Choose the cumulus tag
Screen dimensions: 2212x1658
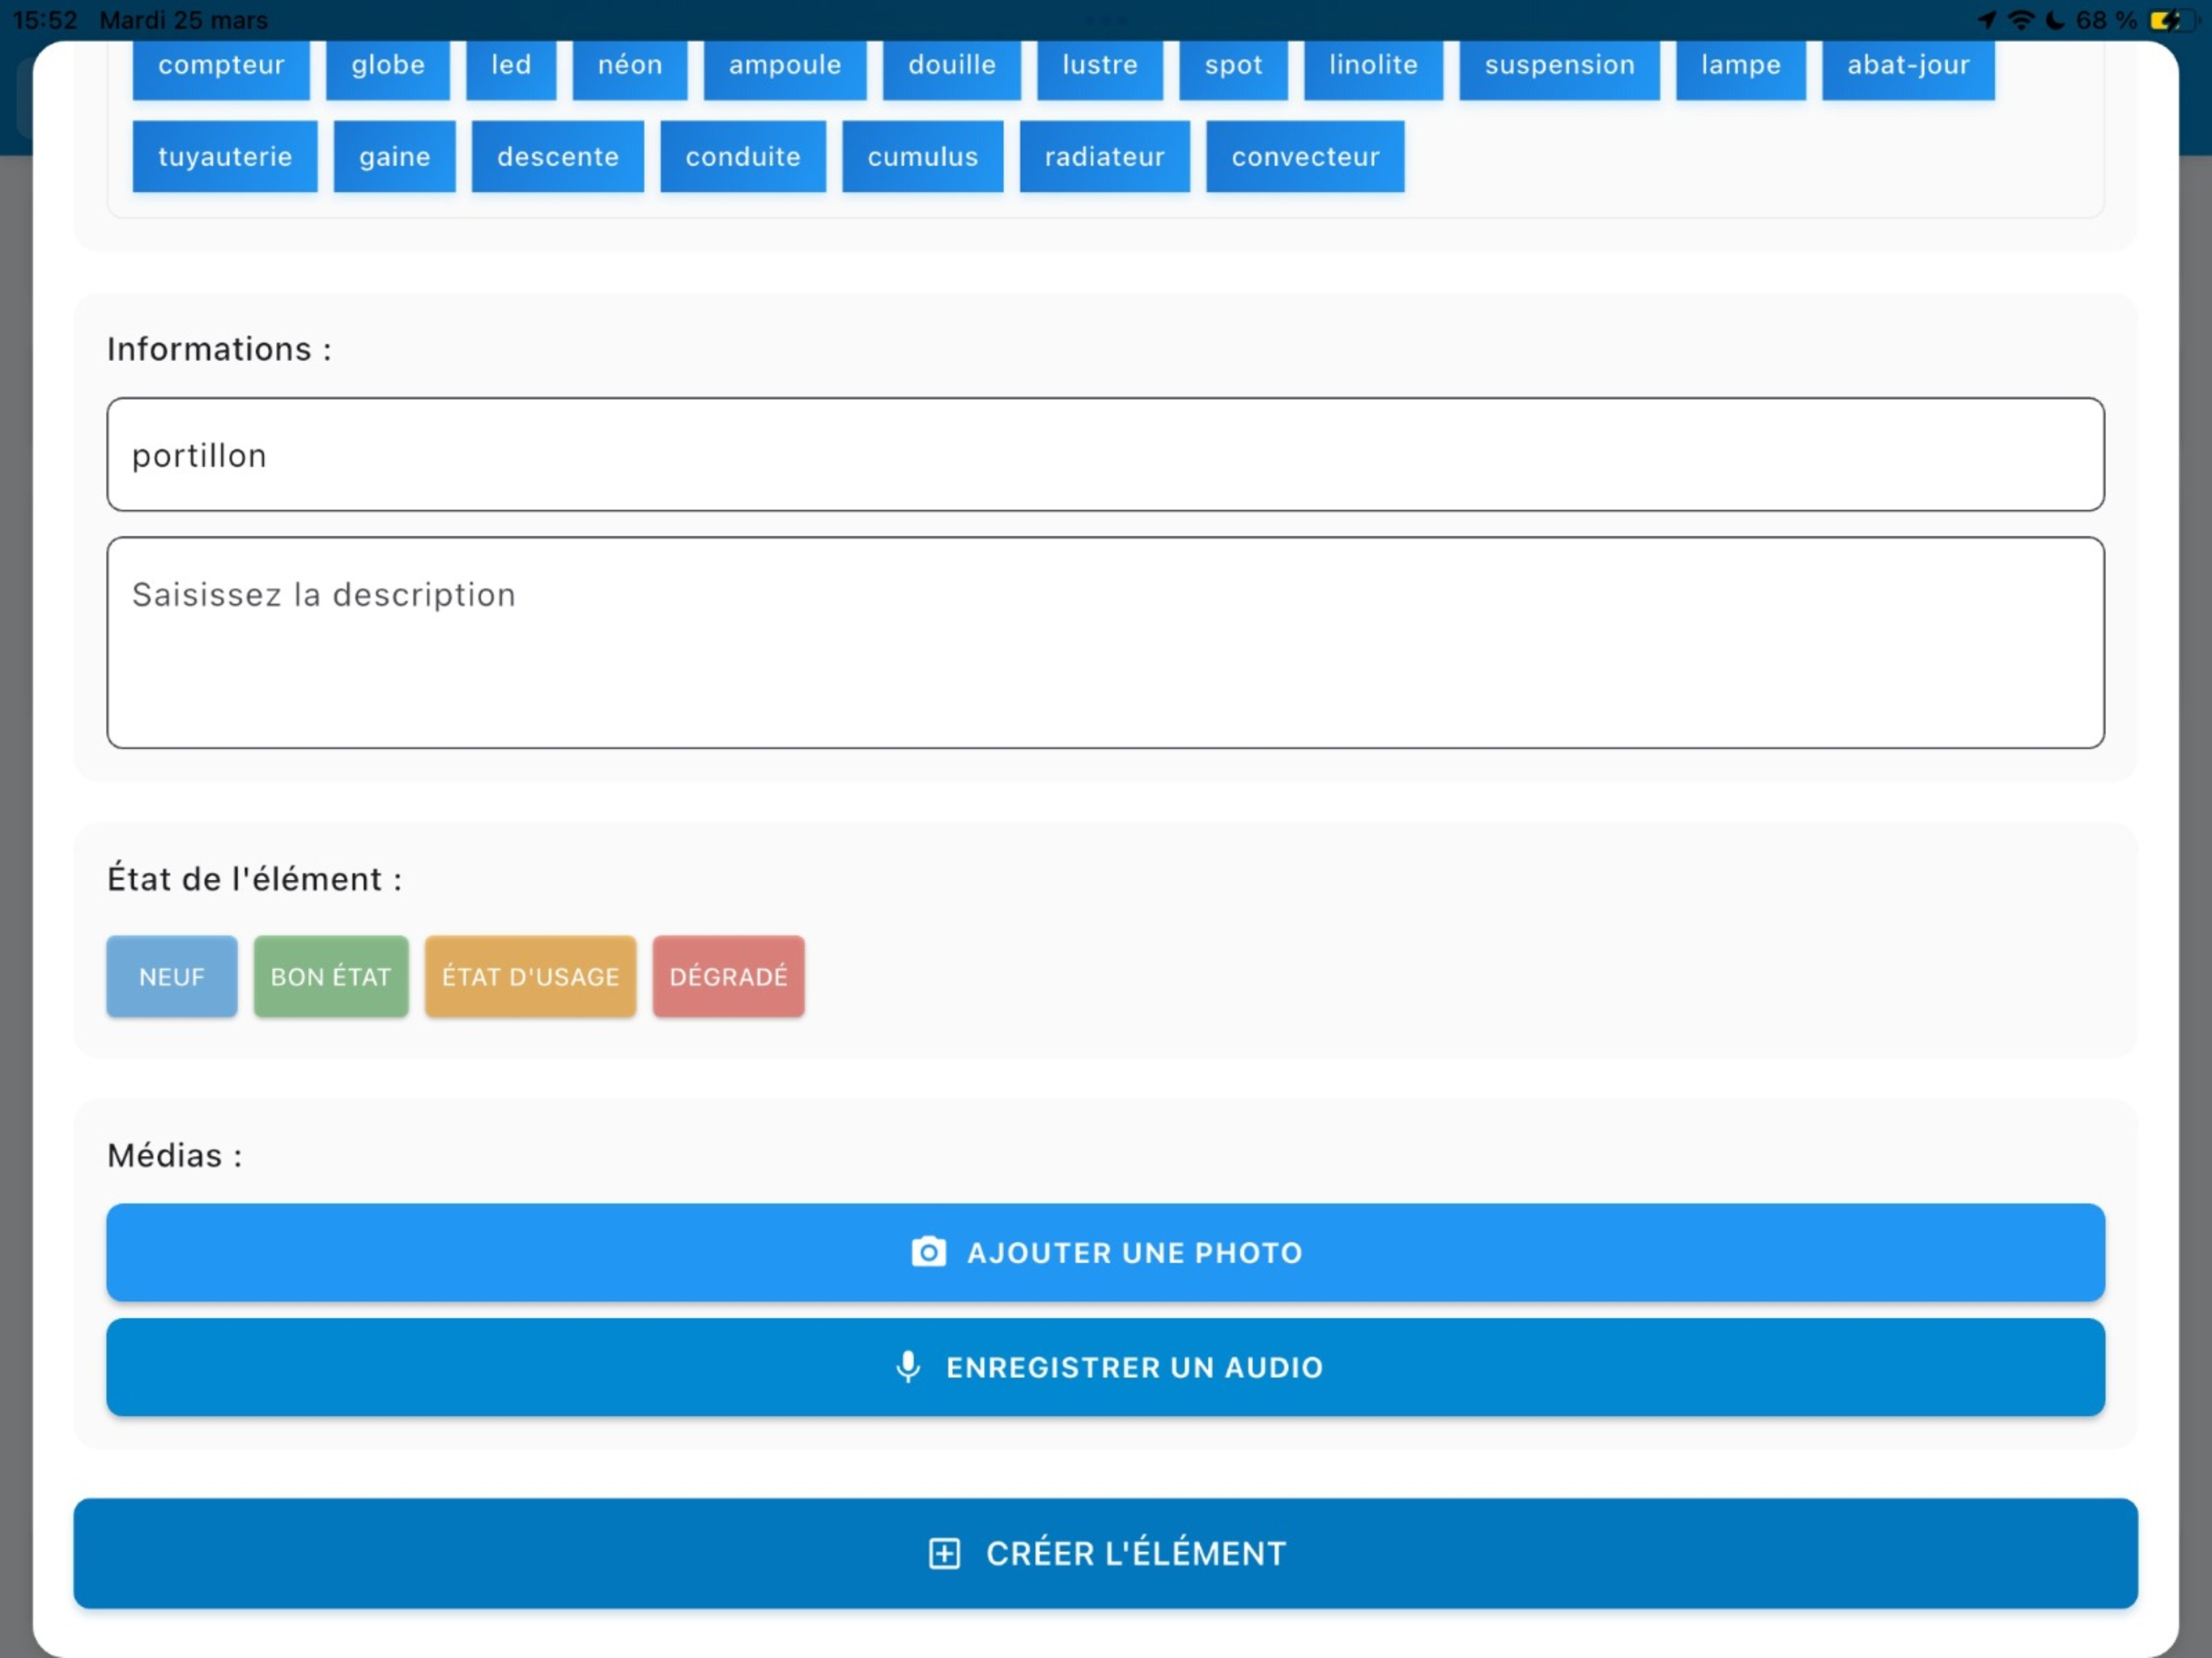point(923,157)
